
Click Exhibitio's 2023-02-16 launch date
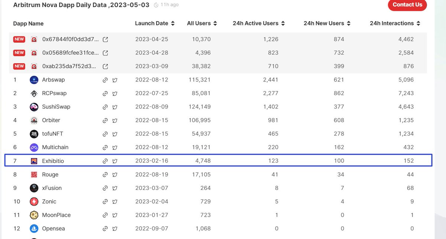pos(152,161)
